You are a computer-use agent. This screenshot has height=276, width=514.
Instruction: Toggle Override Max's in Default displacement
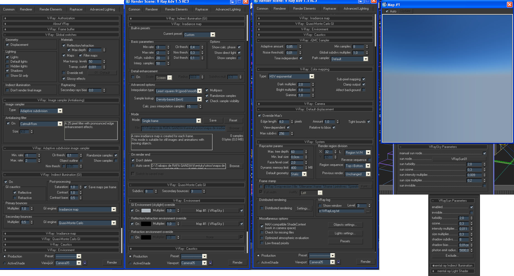click(259, 116)
